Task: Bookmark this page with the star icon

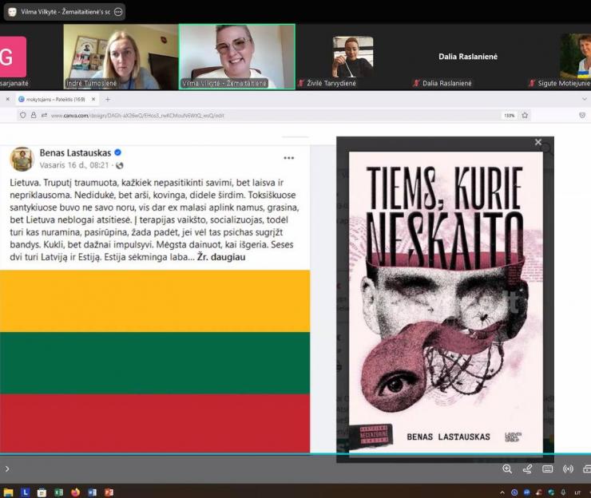Action: click(x=525, y=115)
